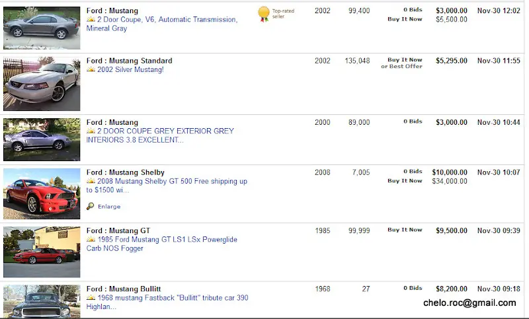The width and height of the screenshot is (529, 319).
Task: Click the Top-rated seller ribbon badge
Action: click(x=264, y=13)
